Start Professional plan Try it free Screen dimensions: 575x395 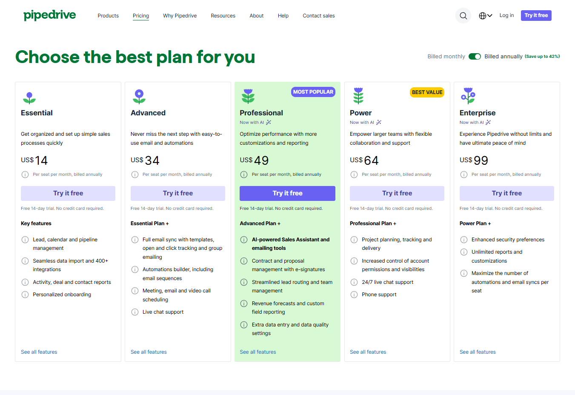click(287, 193)
